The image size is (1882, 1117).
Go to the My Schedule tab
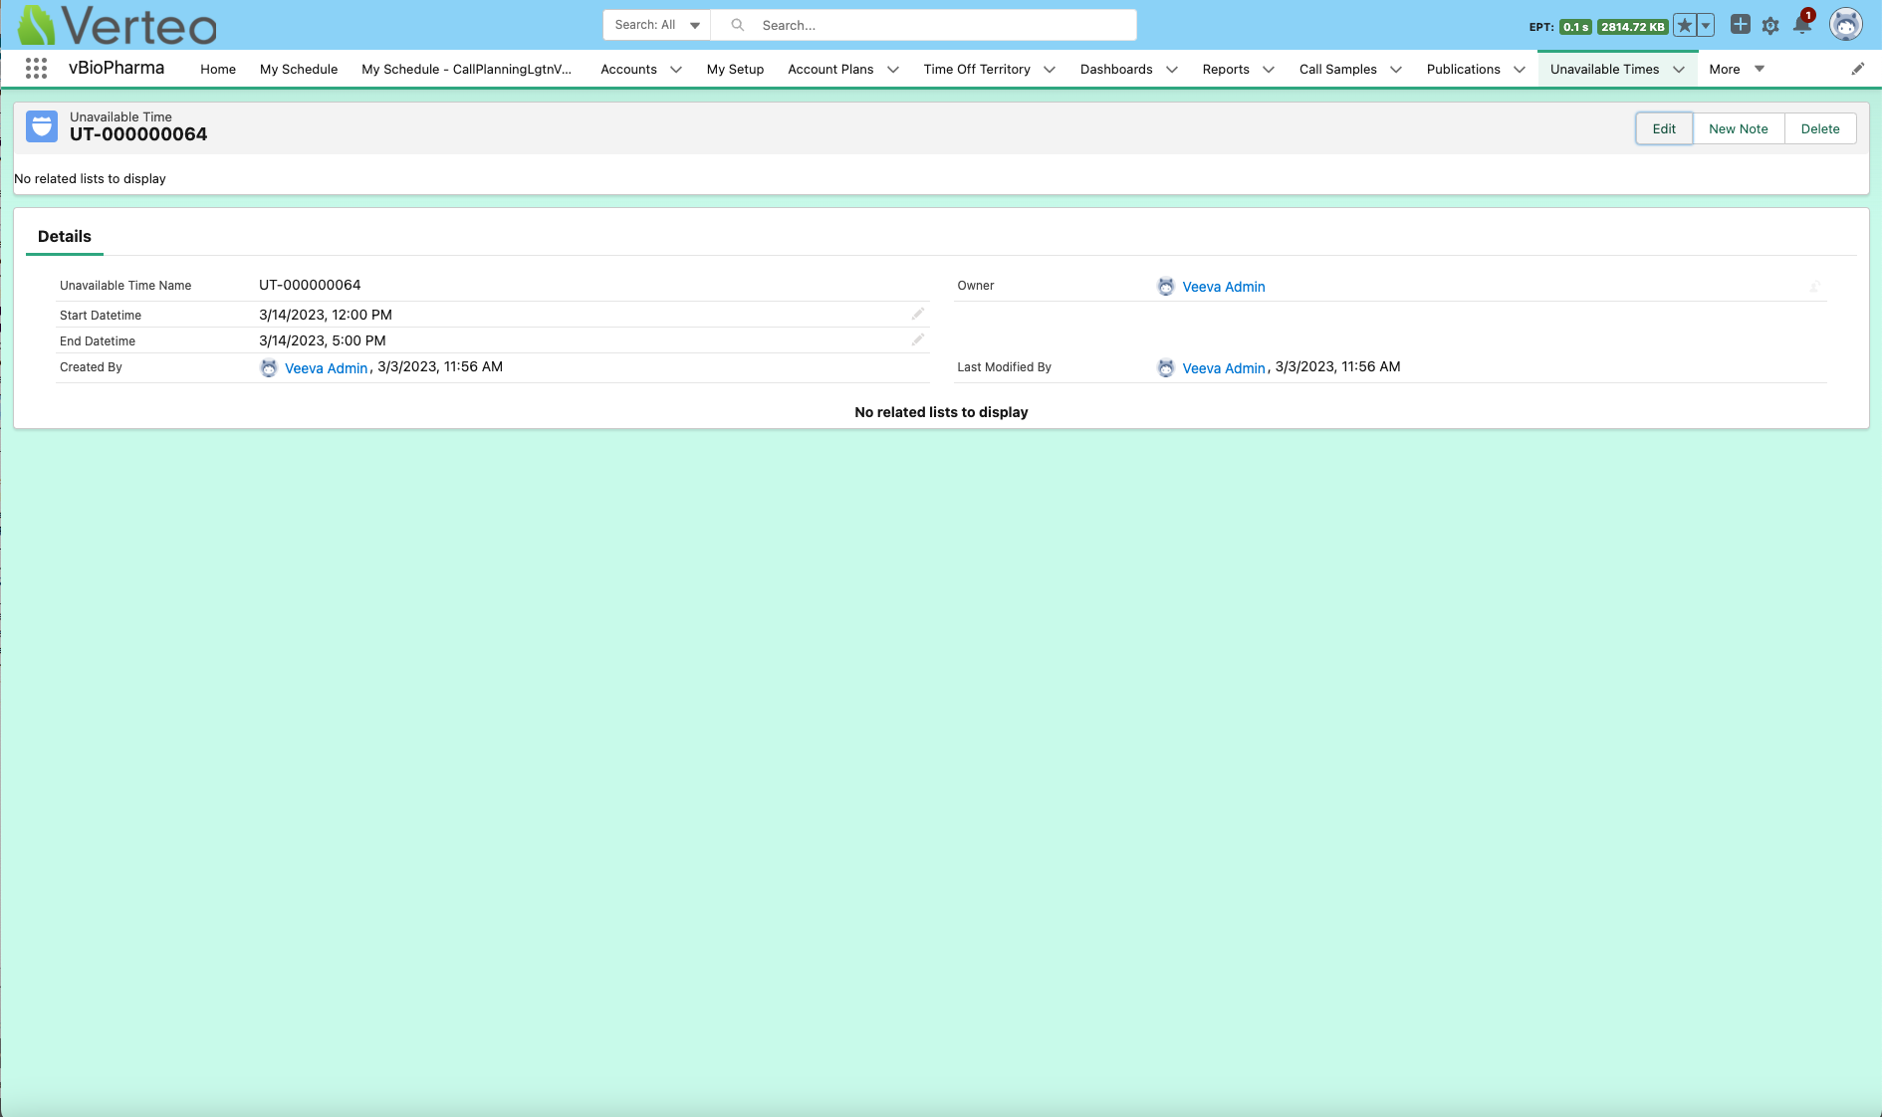pos(298,69)
